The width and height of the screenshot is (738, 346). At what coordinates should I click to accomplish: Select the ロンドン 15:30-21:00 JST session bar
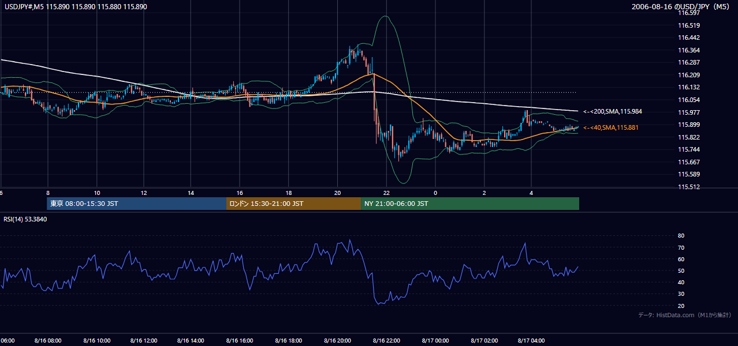(x=293, y=204)
